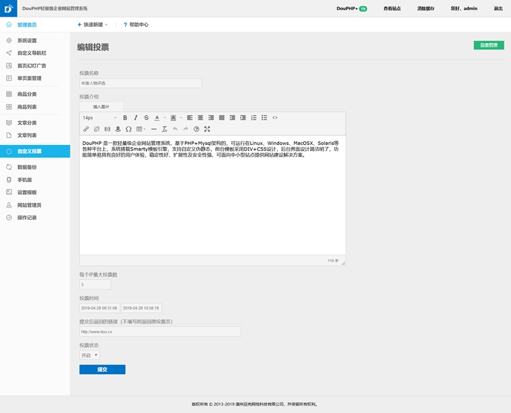This screenshot has height=413, width=511.
Task: Expand the 快速新建 dropdown menu
Action: click(x=93, y=25)
